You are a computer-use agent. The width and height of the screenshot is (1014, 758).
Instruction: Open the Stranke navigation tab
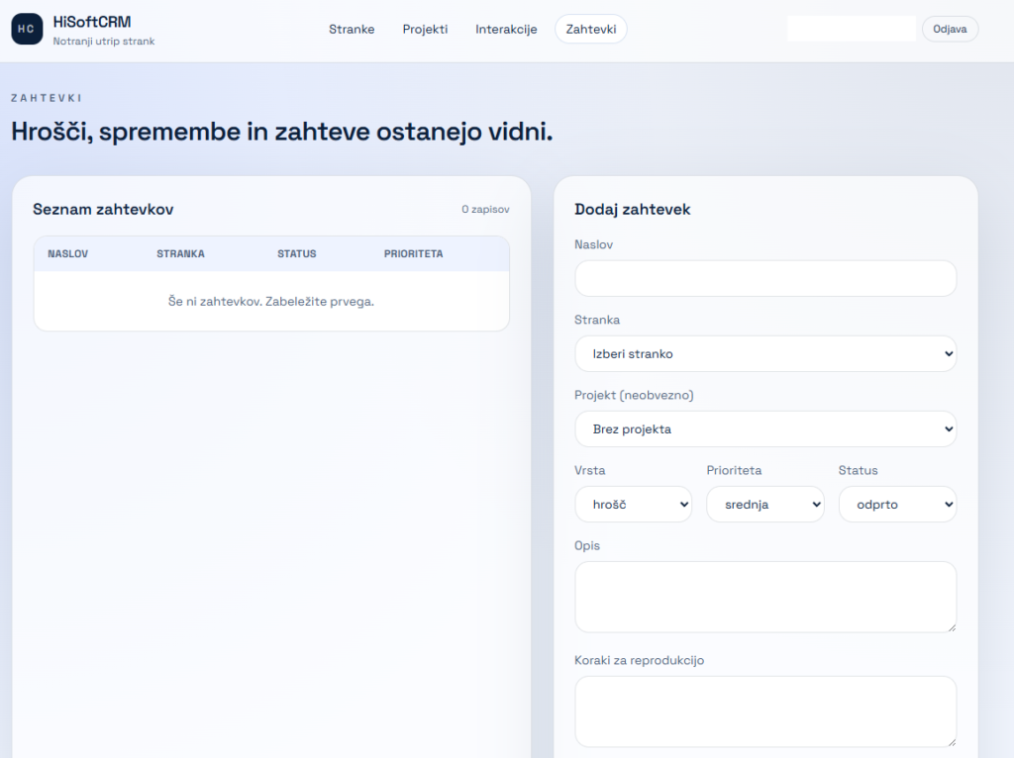[x=352, y=29]
